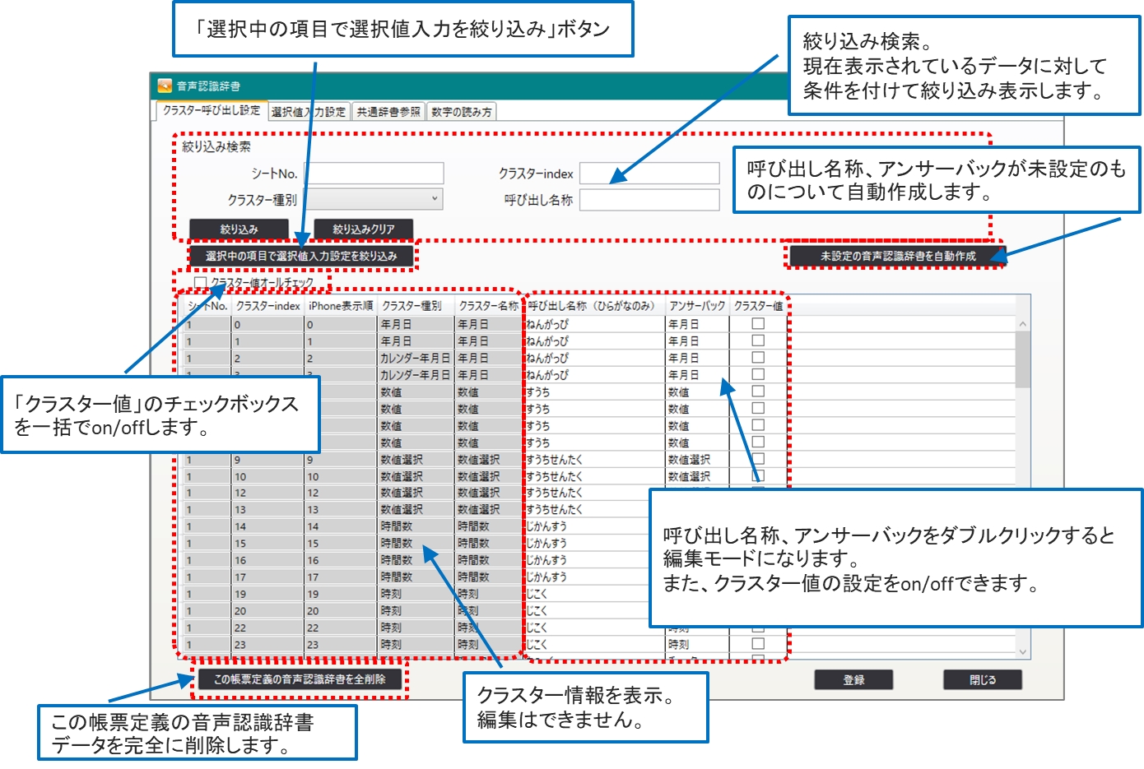Click the クラスター名称 column header
This screenshot has width=1144, height=769.
[x=489, y=306]
